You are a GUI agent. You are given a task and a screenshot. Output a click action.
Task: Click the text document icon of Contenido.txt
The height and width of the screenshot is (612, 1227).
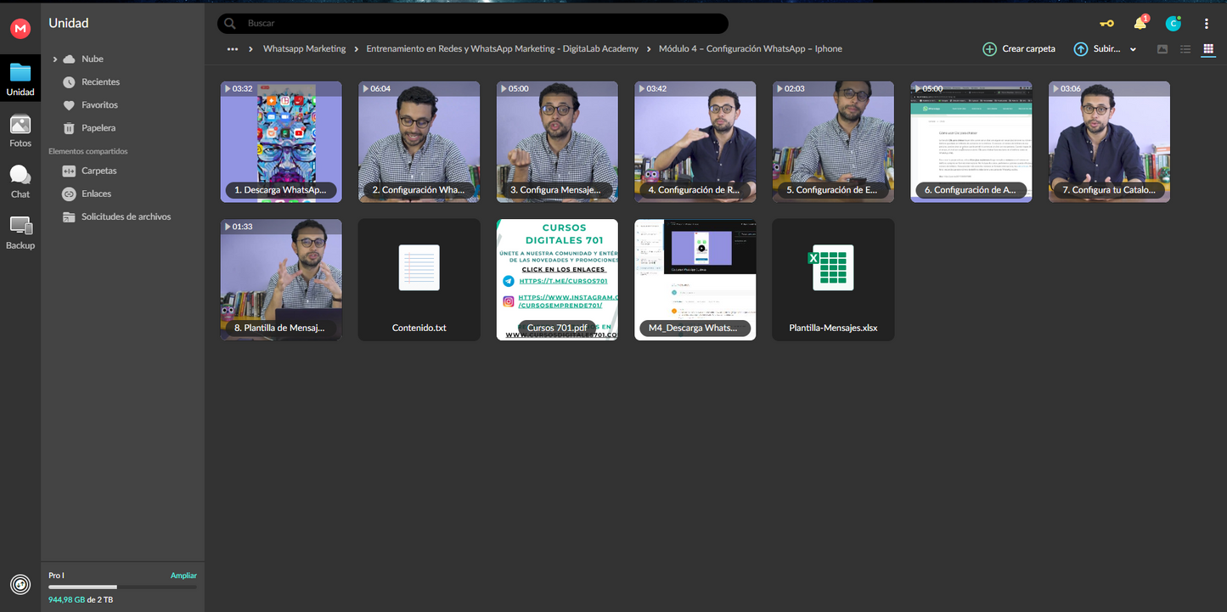(419, 267)
